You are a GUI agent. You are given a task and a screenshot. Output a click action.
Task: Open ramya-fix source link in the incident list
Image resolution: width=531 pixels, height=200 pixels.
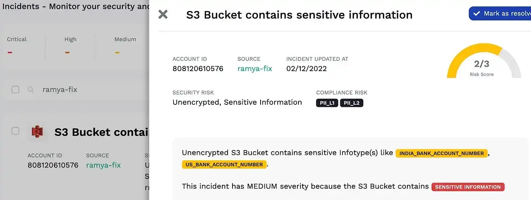104,165
